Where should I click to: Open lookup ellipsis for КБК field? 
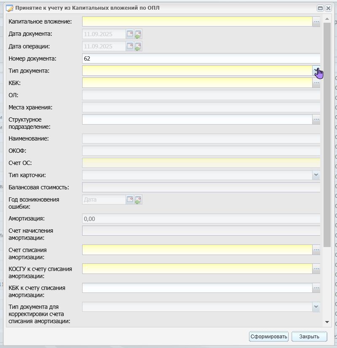(x=316, y=83)
